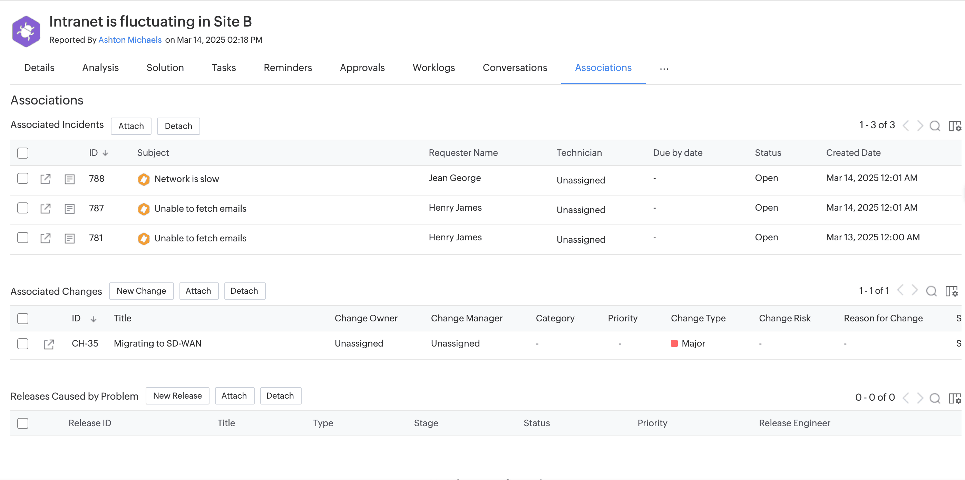Screen dimensions: 965x480
Task: Go to next page of Associated Incidents
Action: tap(920, 126)
